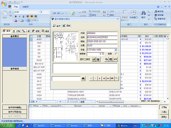The image size is (171, 128).
Task: Open the font size 9 dropdown
Action: pos(49,12)
